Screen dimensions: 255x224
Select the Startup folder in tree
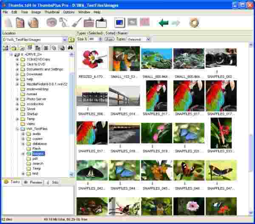[32, 114]
